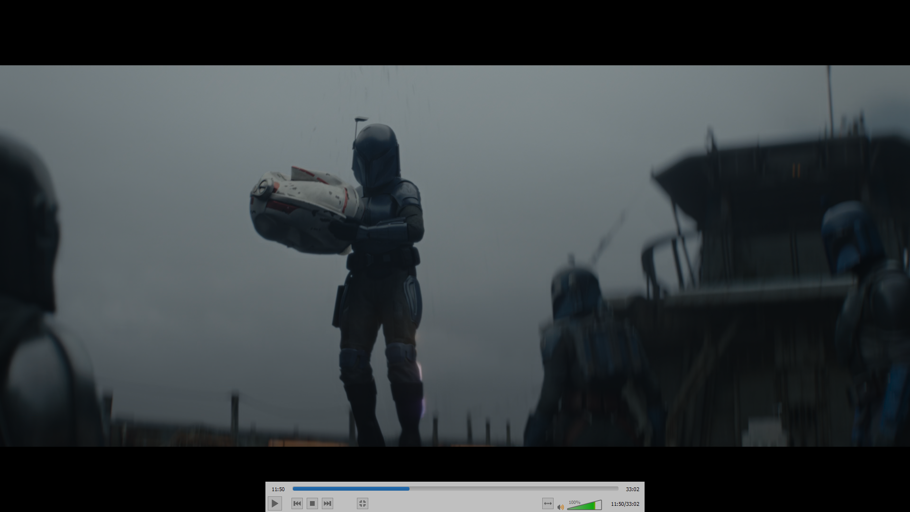Toggle the 11:50/33:02 time display
910x512 pixels.
625,504
